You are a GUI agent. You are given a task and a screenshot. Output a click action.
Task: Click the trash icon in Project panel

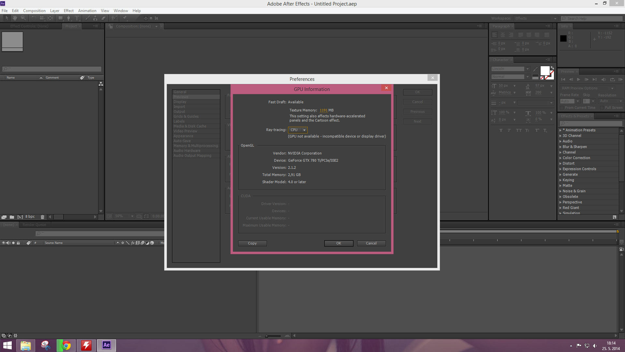[x=42, y=217]
